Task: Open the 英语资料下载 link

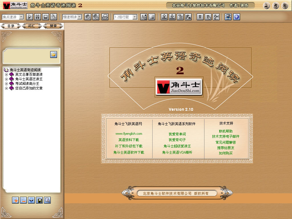Action: click(x=129, y=140)
